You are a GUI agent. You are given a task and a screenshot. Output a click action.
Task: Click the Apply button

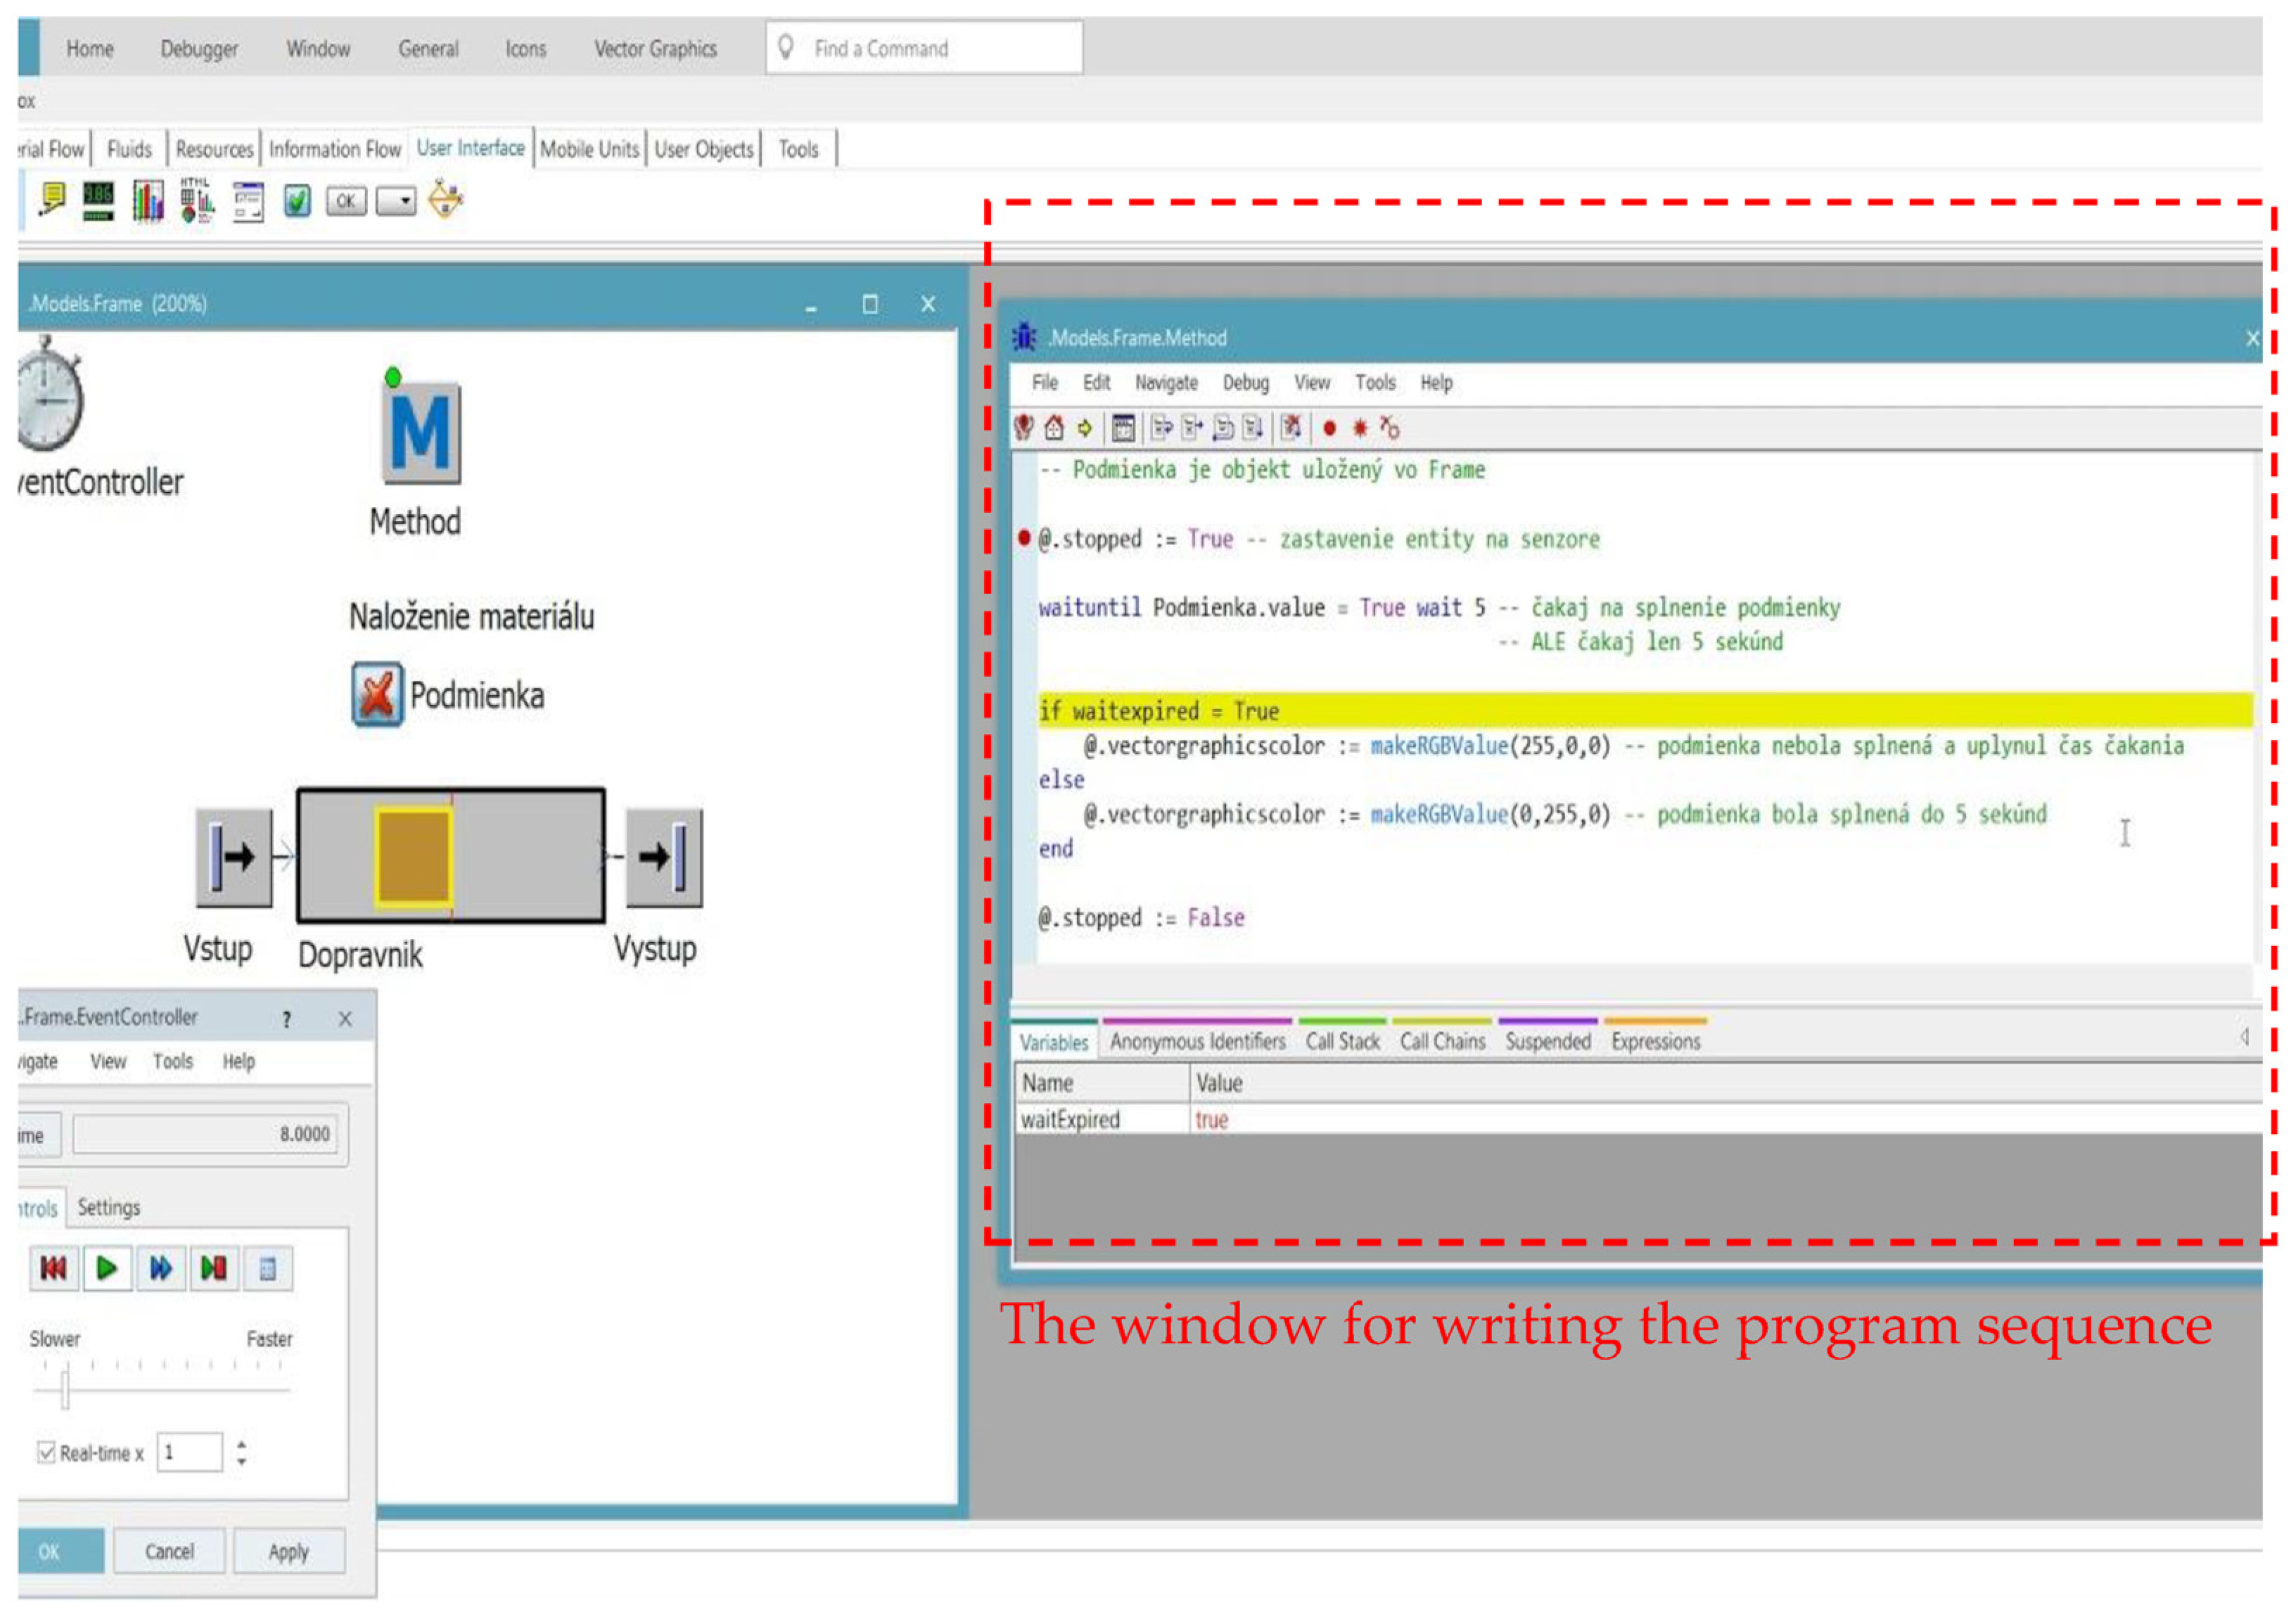pos(288,1552)
